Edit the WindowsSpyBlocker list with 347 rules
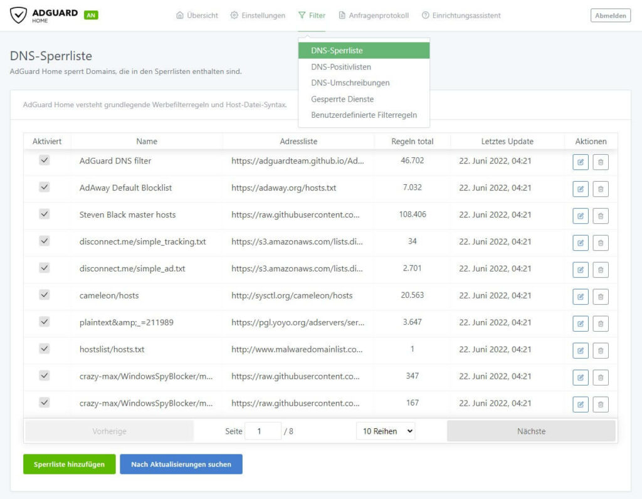This screenshot has width=642, height=499. click(580, 377)
